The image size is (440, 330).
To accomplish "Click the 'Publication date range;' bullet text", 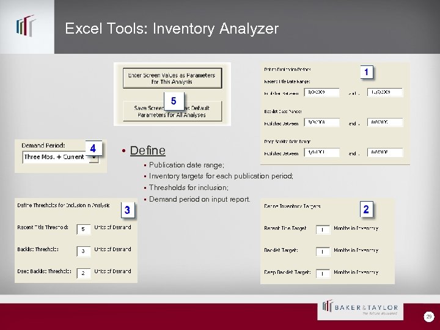I will [x=186, y=165].
